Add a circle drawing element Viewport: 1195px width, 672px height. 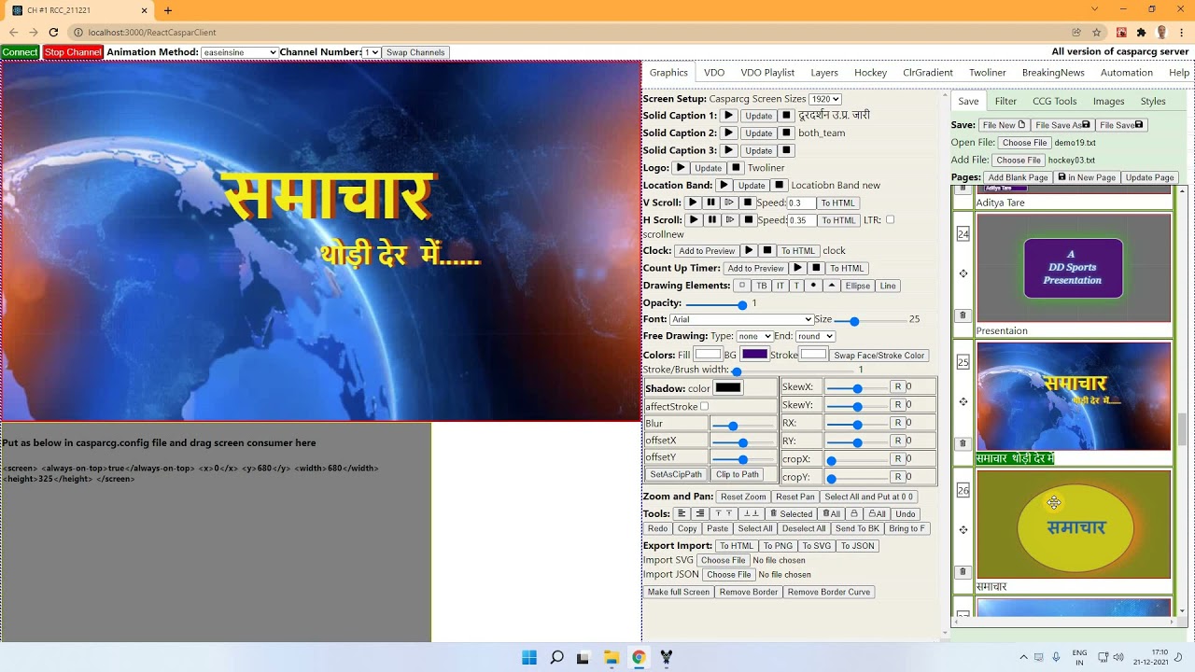tap(813, 286)
